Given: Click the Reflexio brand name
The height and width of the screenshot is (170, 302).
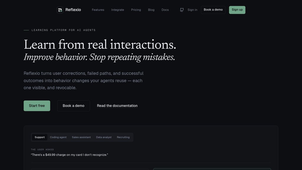Looking at the screenshot, I should click(x=73, y=10).
